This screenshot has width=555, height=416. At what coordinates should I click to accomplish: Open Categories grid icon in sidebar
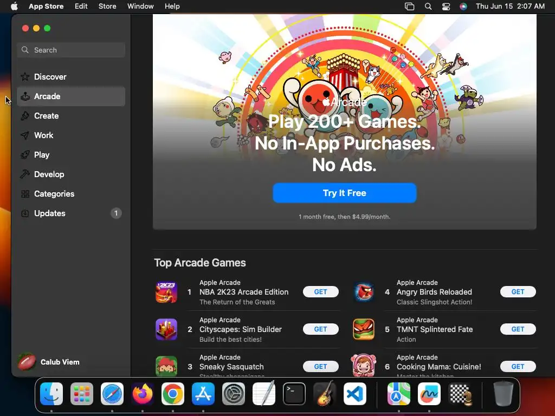[25, 194]
